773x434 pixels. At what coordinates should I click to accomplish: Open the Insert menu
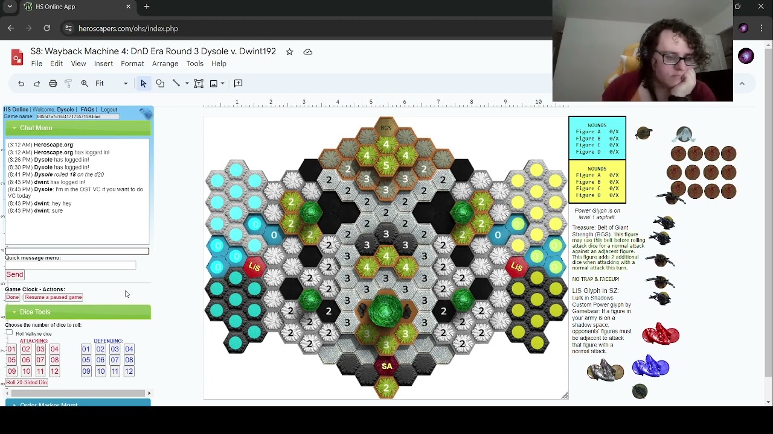(103, 63)
